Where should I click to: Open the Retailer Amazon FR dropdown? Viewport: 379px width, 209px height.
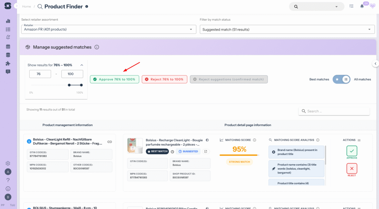pyautogui.click(x=109, y=29)
